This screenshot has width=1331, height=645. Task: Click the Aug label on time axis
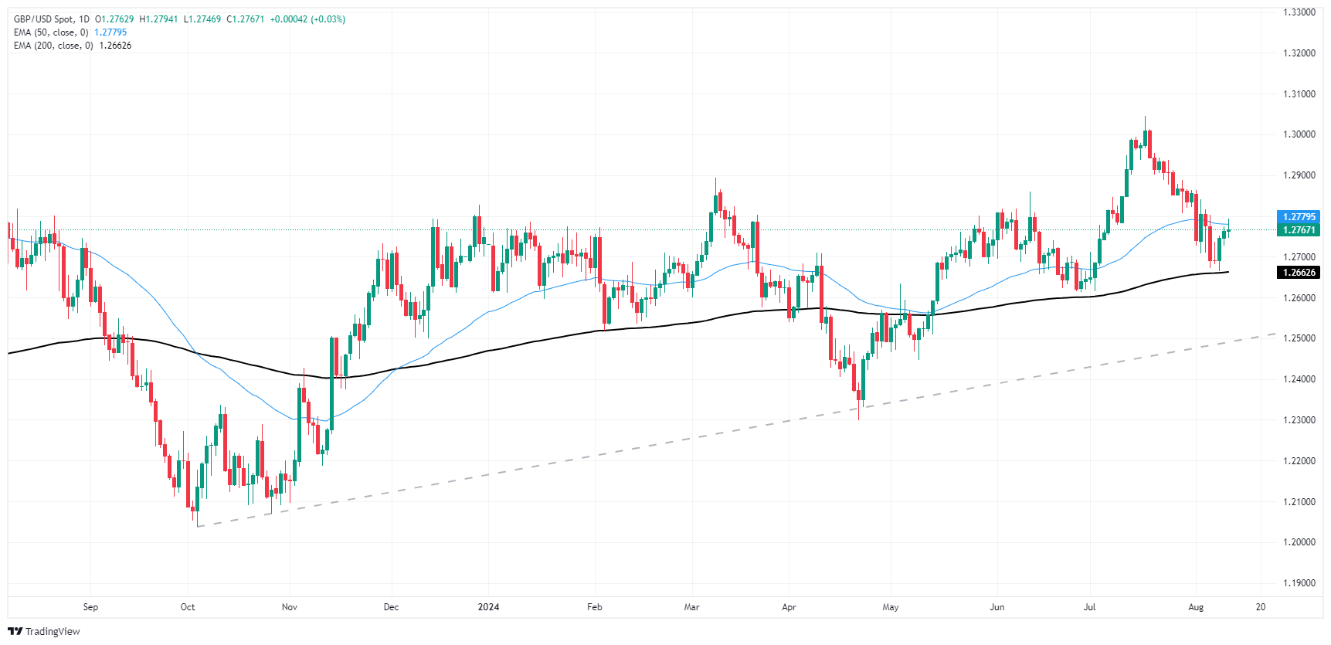point(1196,607)
